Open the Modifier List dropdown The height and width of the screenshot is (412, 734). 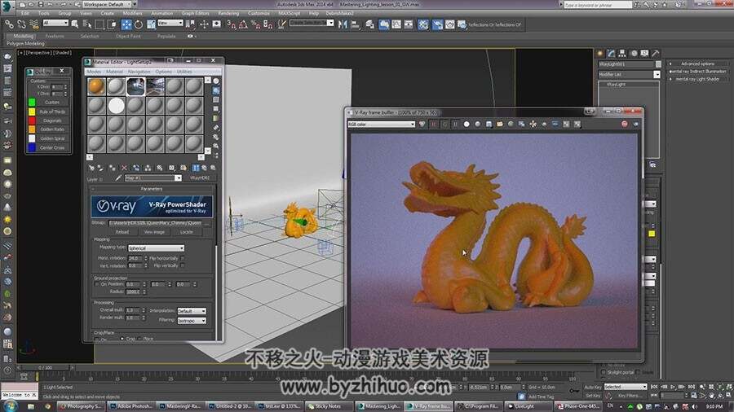(629, 74)
